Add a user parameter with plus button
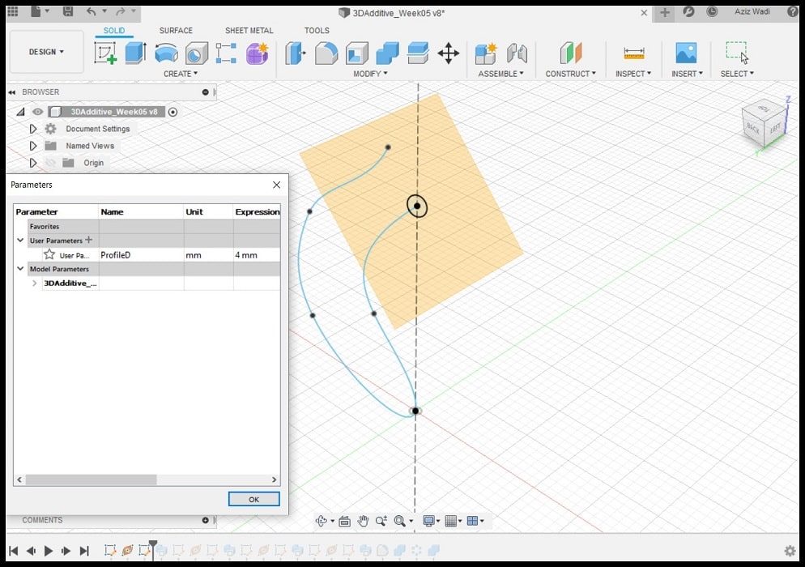 click(x=89, y=240)
